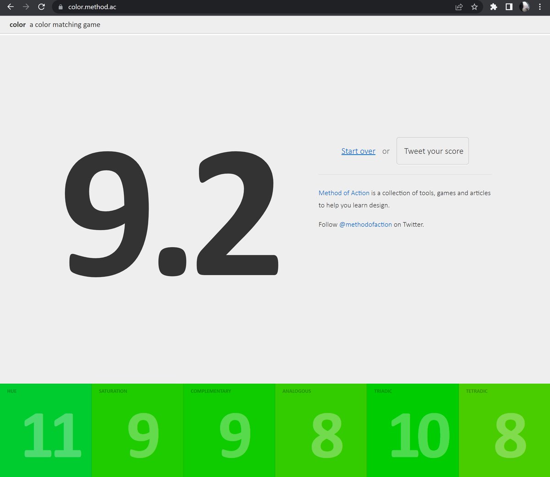Visit the @methodofaction Twitter link
Screen dimensions: 550x477
365,225
